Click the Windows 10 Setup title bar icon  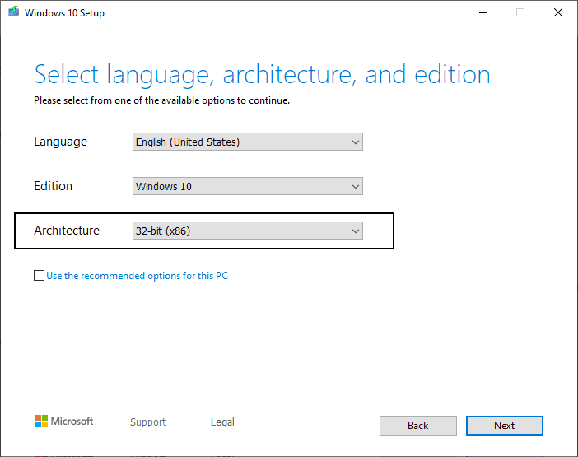tap(14, 12)
